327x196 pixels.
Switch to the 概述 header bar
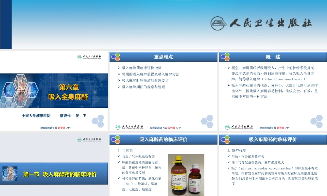click(x=273, y=57)
